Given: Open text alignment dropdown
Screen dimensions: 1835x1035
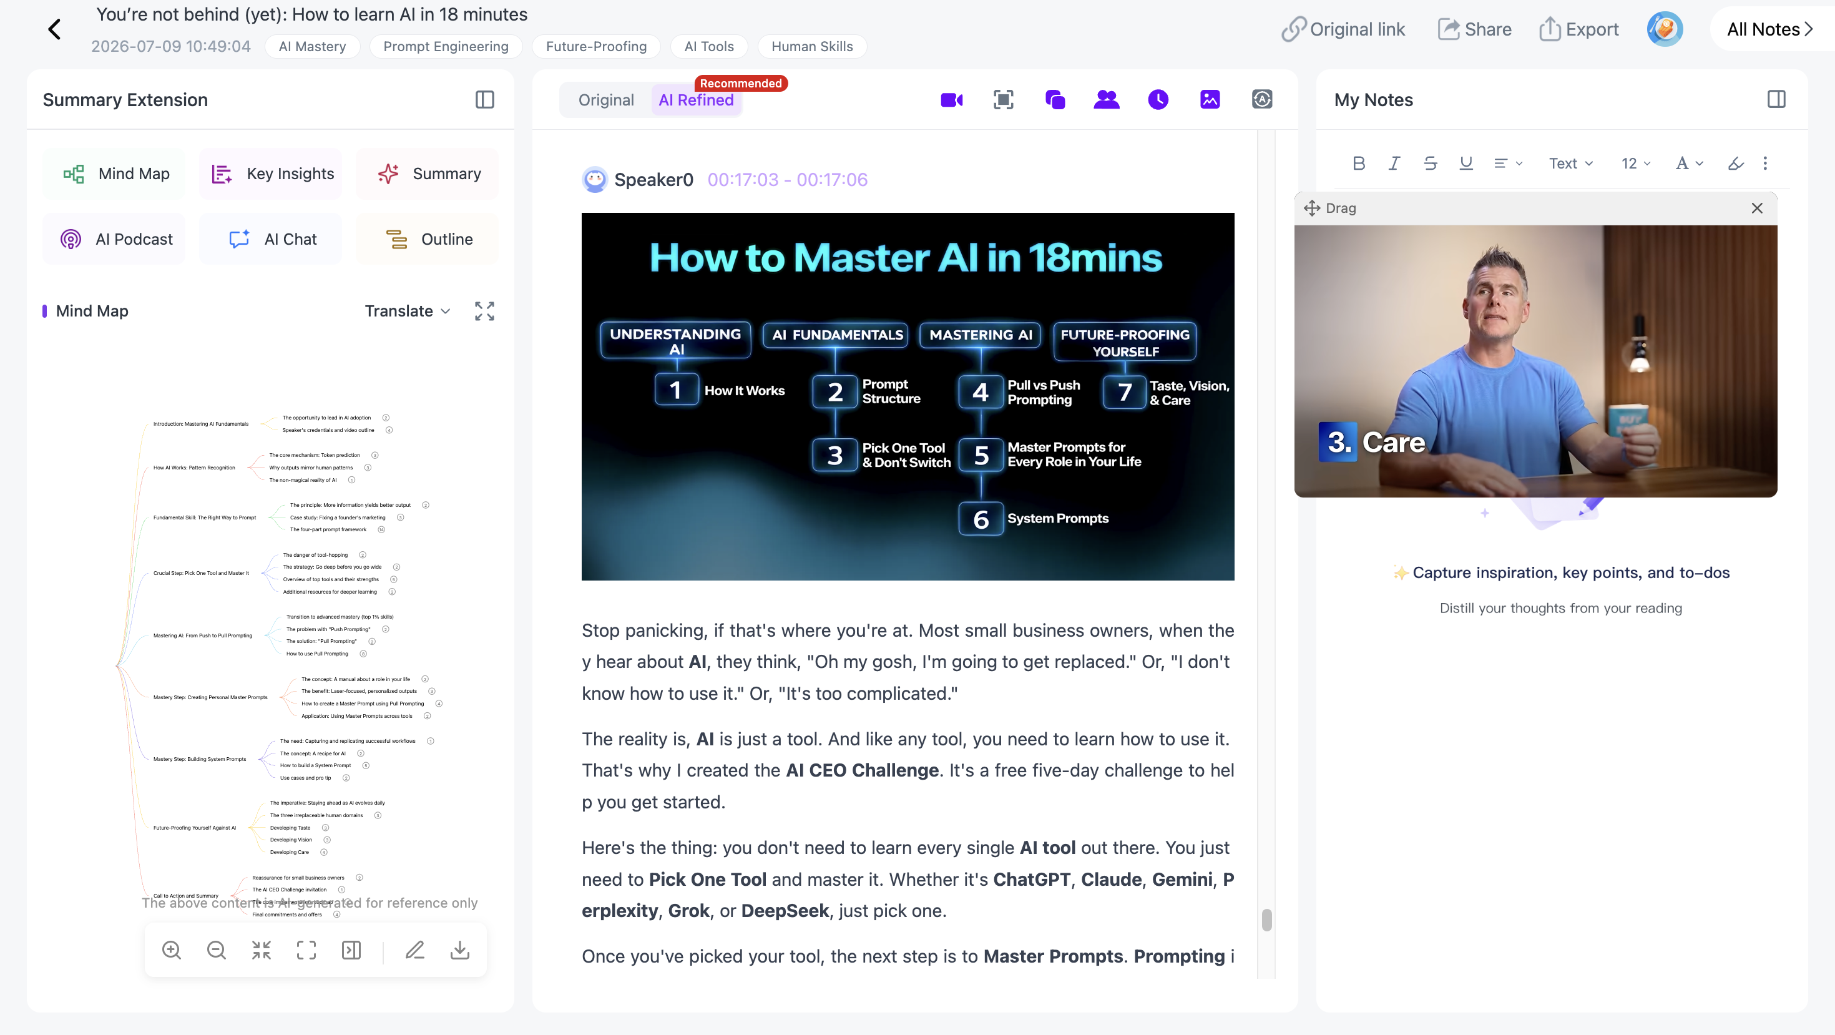Looking at the screenshot, I should (x=1507, y=163).
